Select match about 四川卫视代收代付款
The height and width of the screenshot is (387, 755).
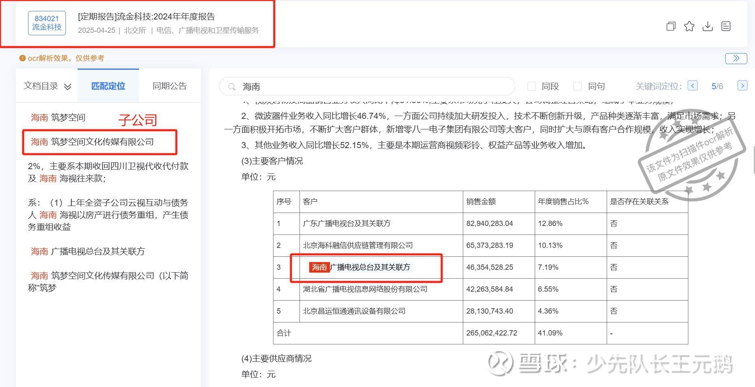point(108,172)
